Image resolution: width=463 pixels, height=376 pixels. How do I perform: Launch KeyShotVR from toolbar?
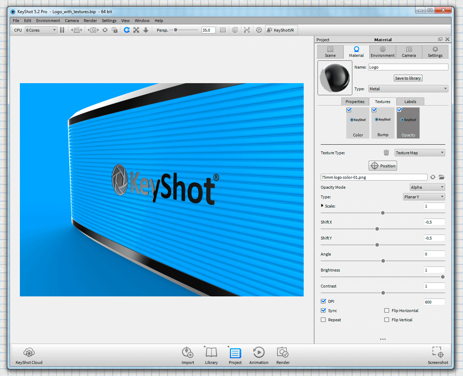pyautogui.click(x=282, y=30)
